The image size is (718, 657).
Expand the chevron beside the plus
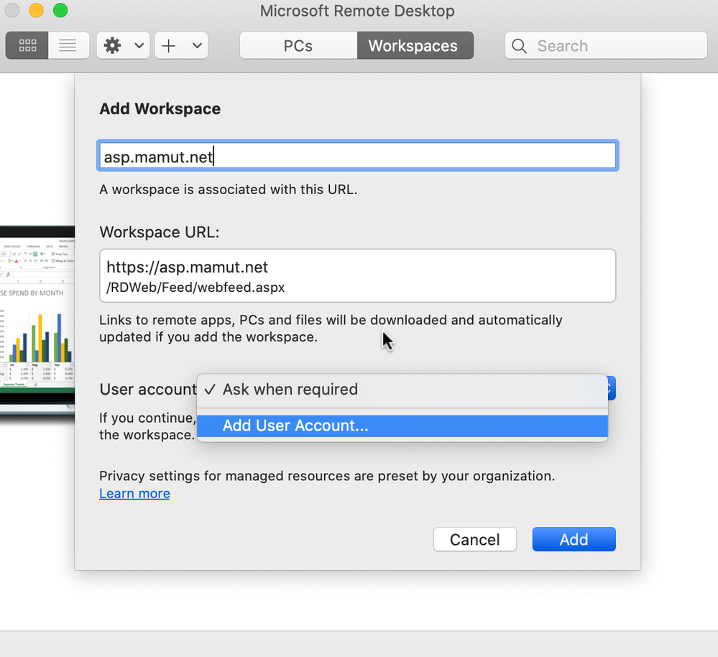(x=198, y=45)
